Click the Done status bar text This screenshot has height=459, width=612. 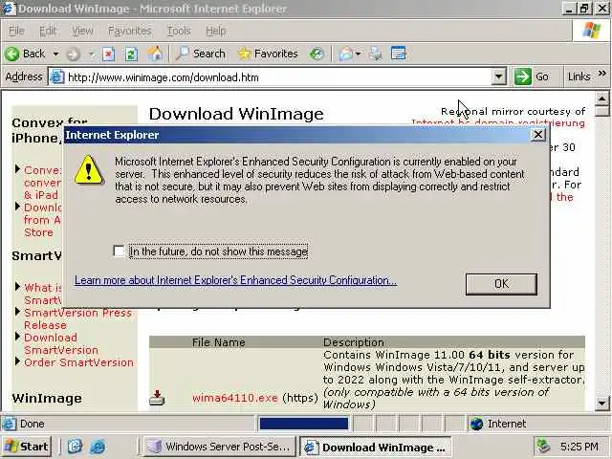click(32, 424)
